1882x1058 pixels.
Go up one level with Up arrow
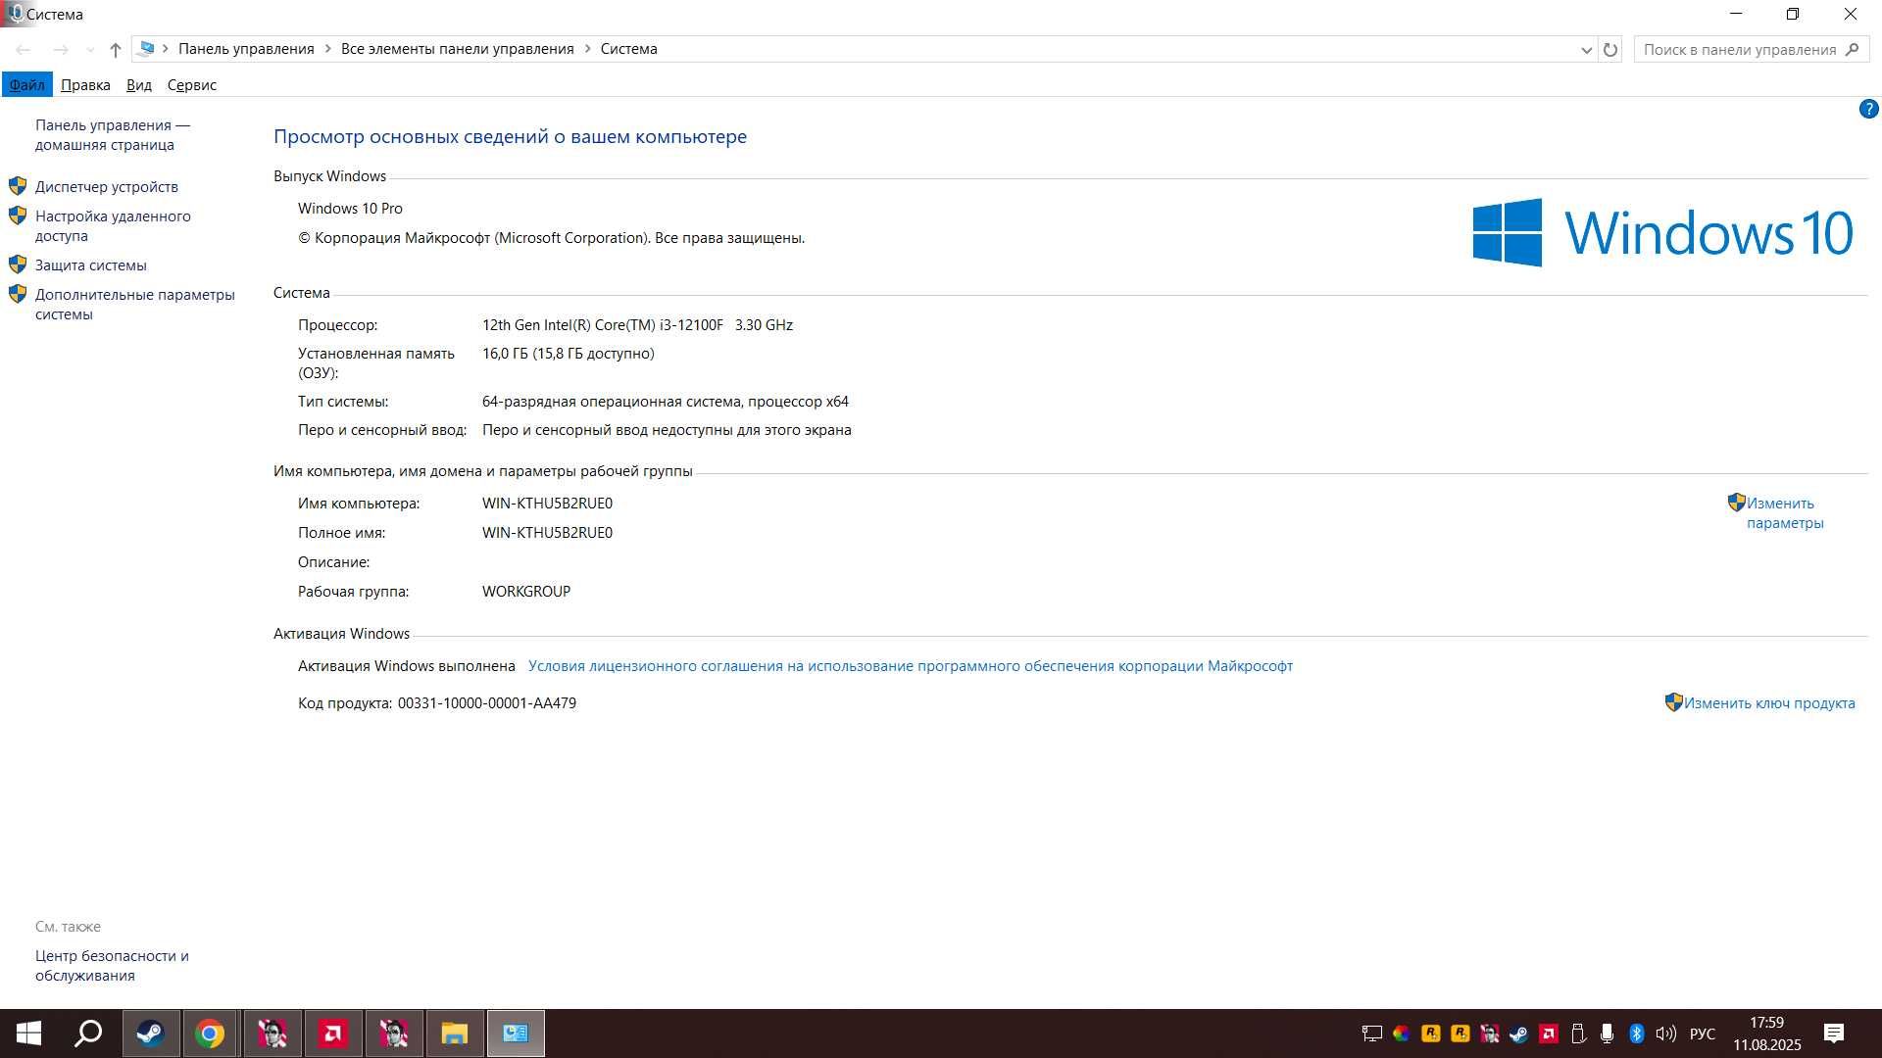click(x=116, y=49)
